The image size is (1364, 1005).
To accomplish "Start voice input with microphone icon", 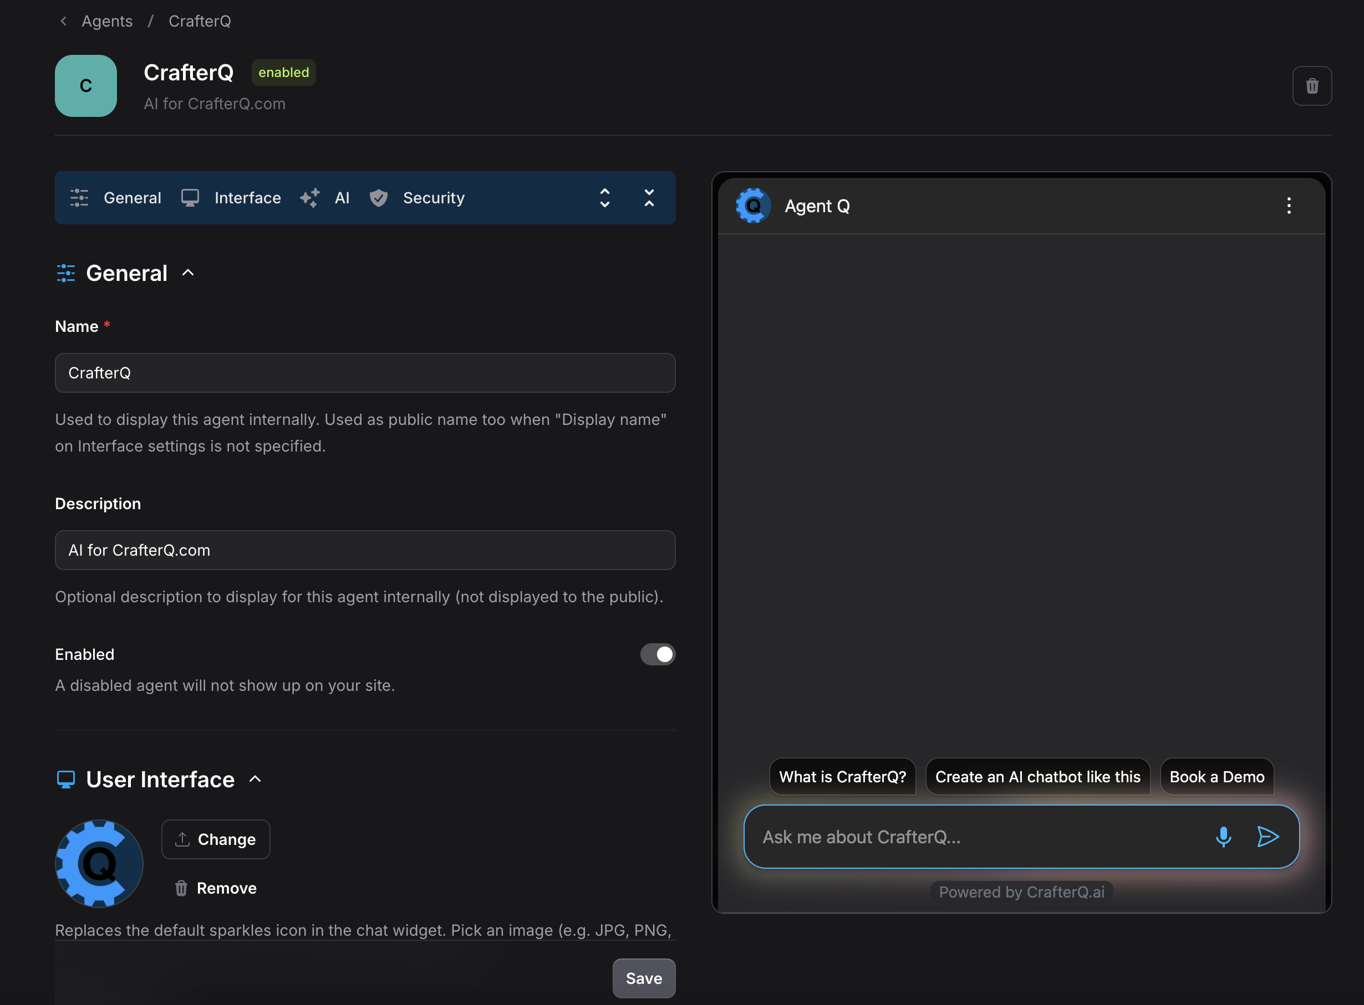I will (1223, 837).
